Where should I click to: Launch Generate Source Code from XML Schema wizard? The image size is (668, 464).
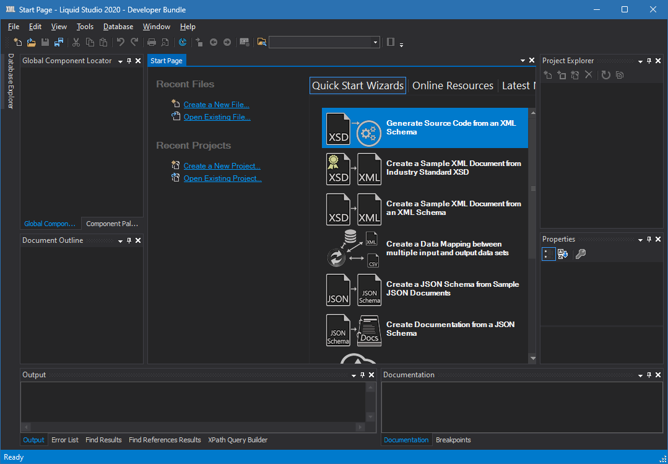(425, 128)
